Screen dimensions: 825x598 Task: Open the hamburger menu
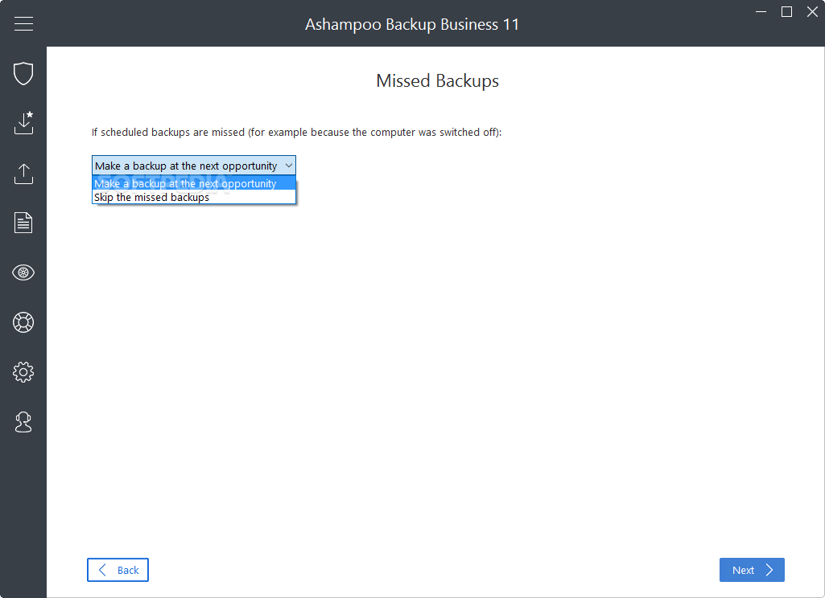click(x=23, y=23)
